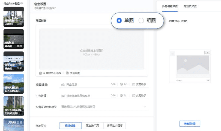Switch to the 落地页预览 tab

coord(190,6)
